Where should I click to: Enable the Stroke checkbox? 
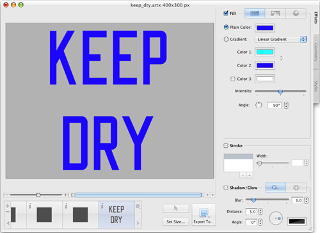(x=225, y=145)
